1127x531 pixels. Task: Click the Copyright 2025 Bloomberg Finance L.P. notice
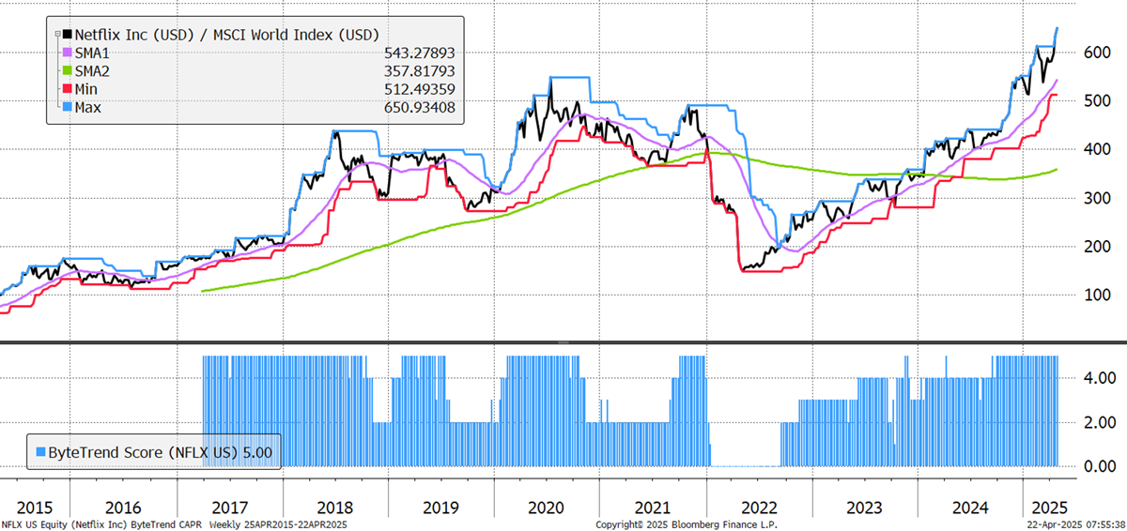tap(687, 524)
